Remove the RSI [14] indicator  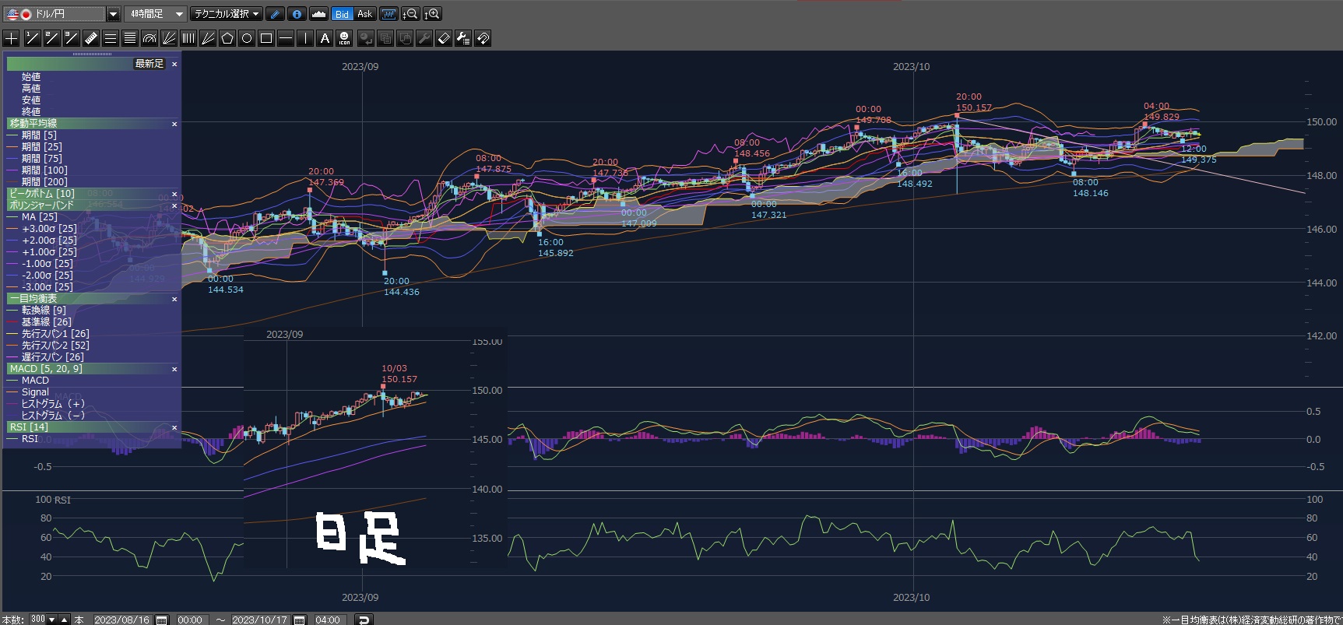click(x=174, y=427)
